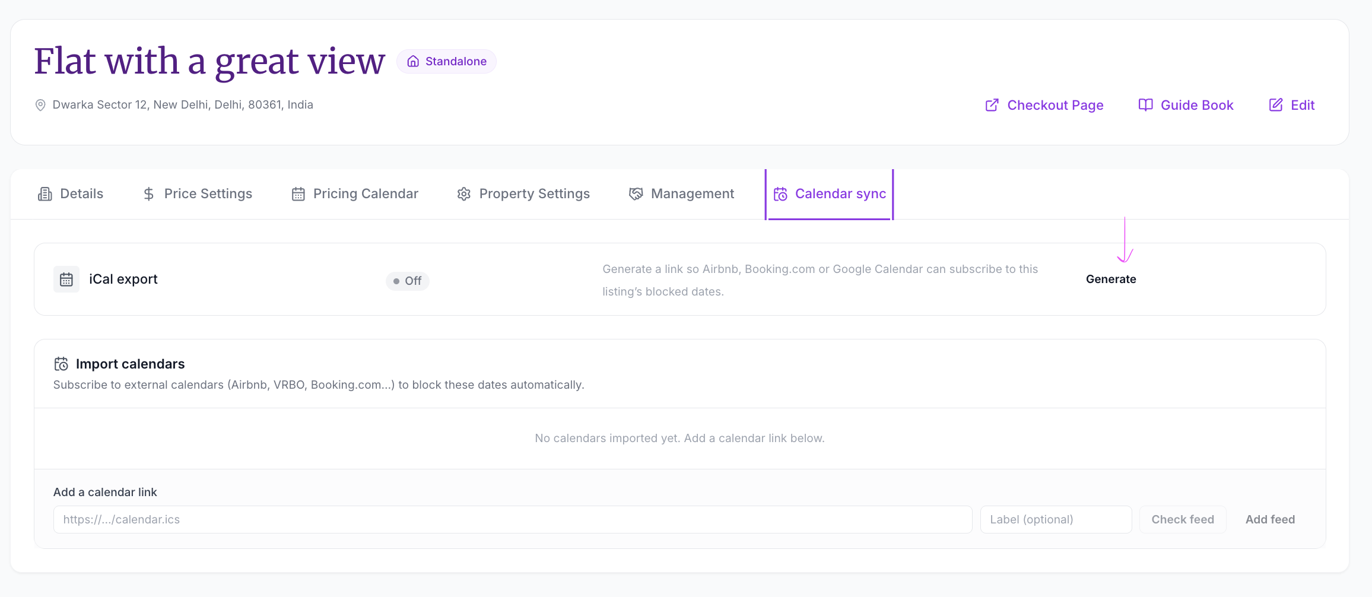The image size is (1372, 597).
Task: Click the 'iCal export' label
Action: [x=123, y=280]
